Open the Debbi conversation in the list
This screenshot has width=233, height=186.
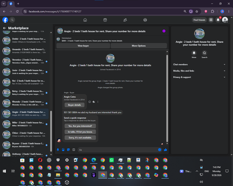coord(25,40)
